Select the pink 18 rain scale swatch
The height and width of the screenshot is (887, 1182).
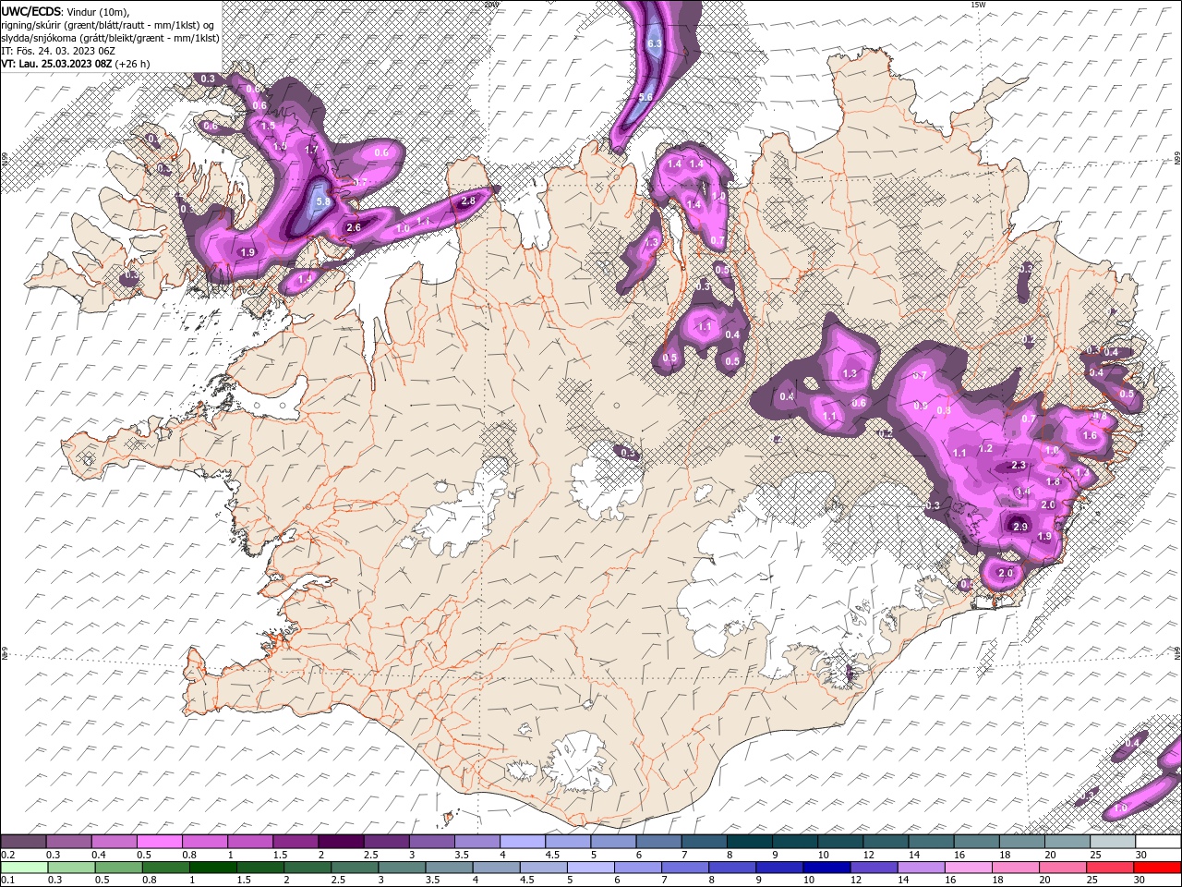click(1014, 868)
